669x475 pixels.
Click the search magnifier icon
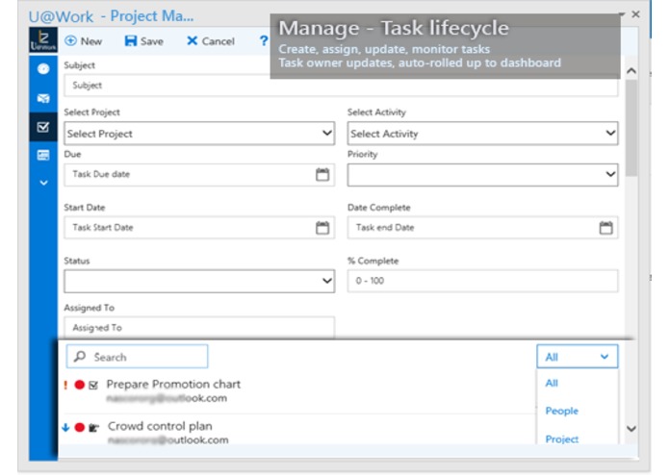click(80, 357)
